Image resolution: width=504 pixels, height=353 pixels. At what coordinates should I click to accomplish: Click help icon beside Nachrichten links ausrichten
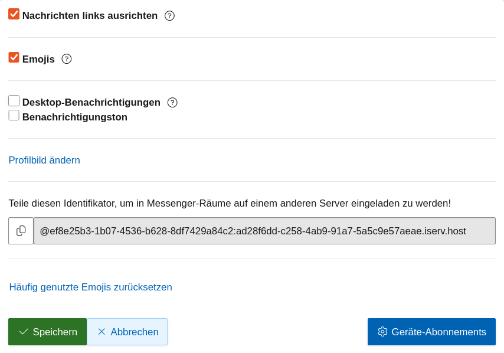pos(169,16)
